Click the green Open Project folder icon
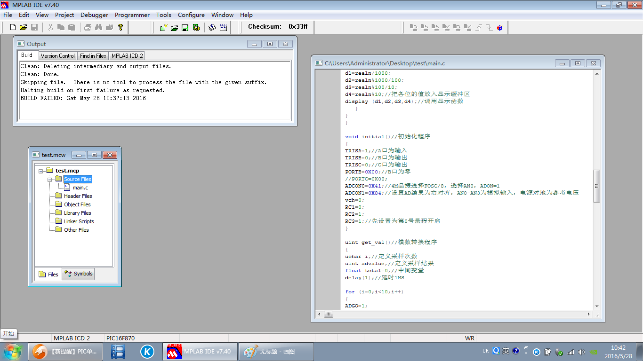The height and width of the screenshot is (361, 643). [x=174, y=27]
